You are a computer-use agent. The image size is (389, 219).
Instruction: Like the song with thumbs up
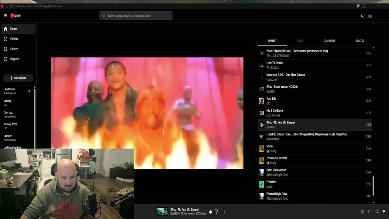(x=210, y=212)
